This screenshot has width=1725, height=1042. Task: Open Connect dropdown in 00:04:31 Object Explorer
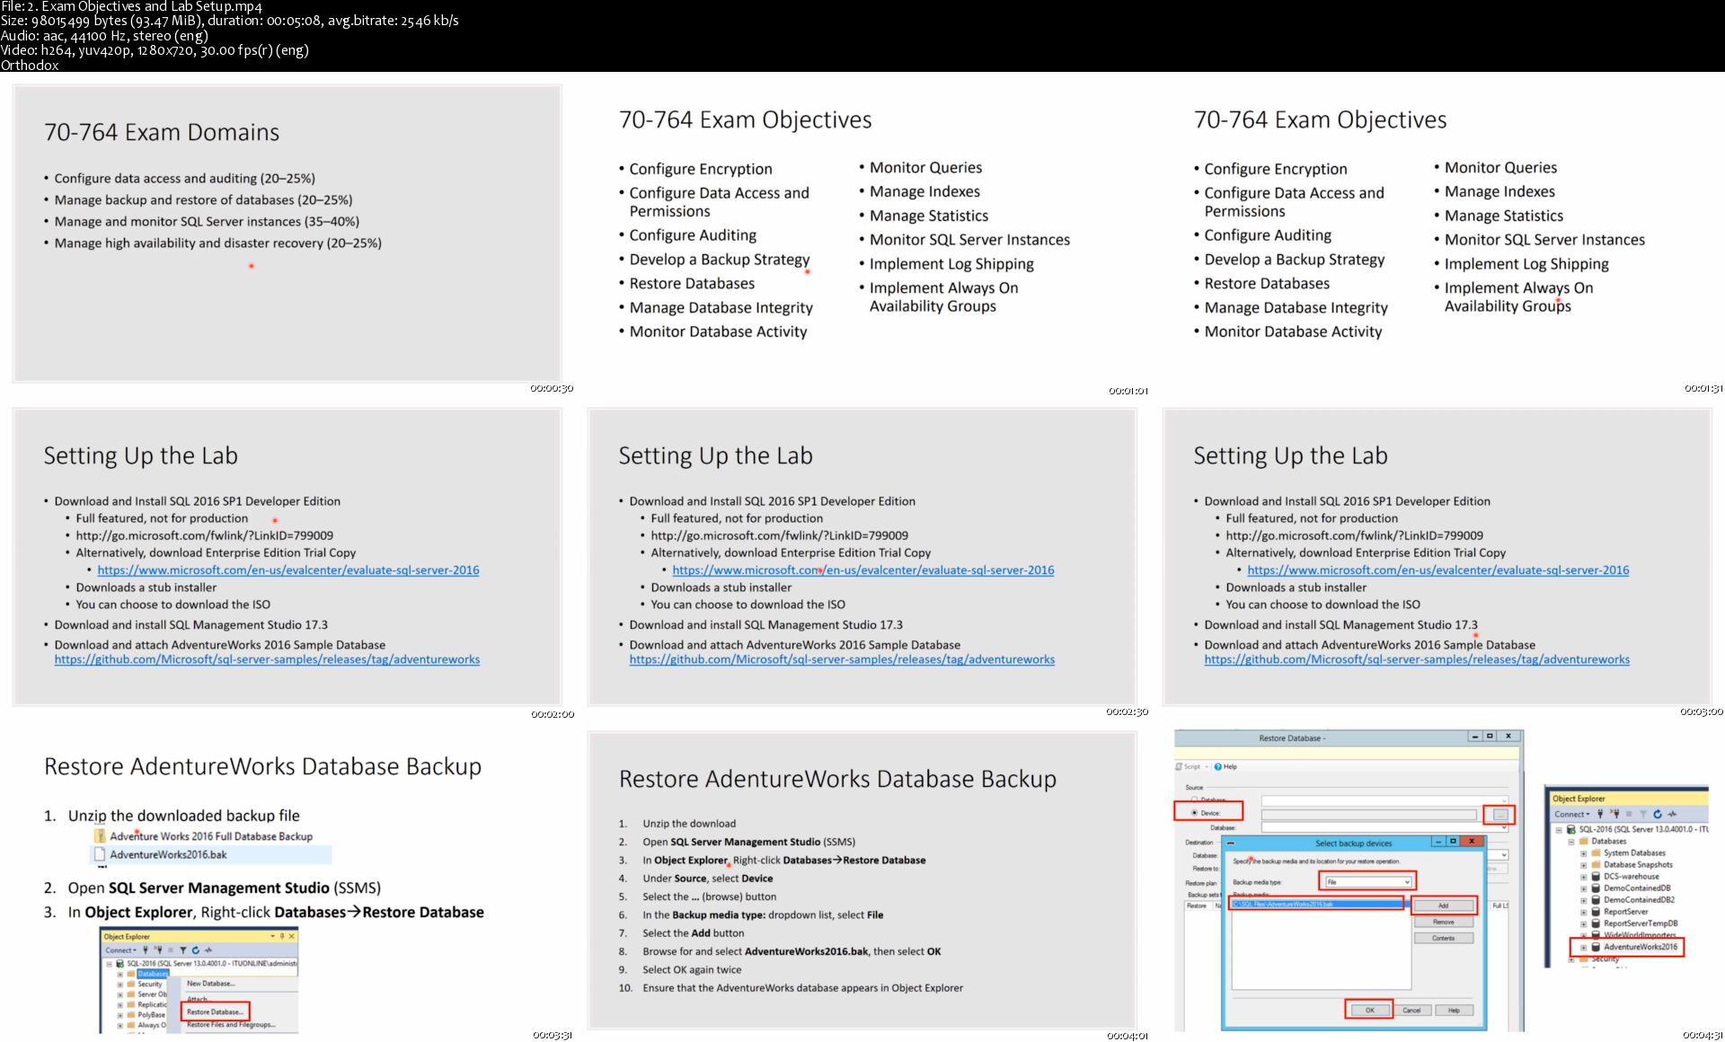[x=1572, y=814]
